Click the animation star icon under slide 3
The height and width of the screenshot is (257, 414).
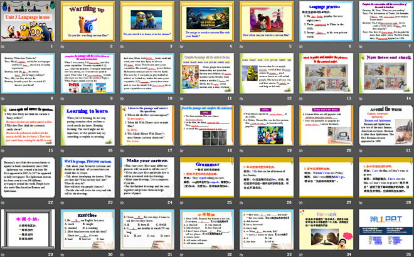pos(122,47)
